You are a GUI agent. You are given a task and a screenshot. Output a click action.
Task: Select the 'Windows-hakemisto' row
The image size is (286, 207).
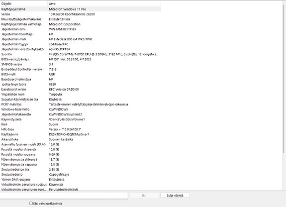tap(15, 109)
